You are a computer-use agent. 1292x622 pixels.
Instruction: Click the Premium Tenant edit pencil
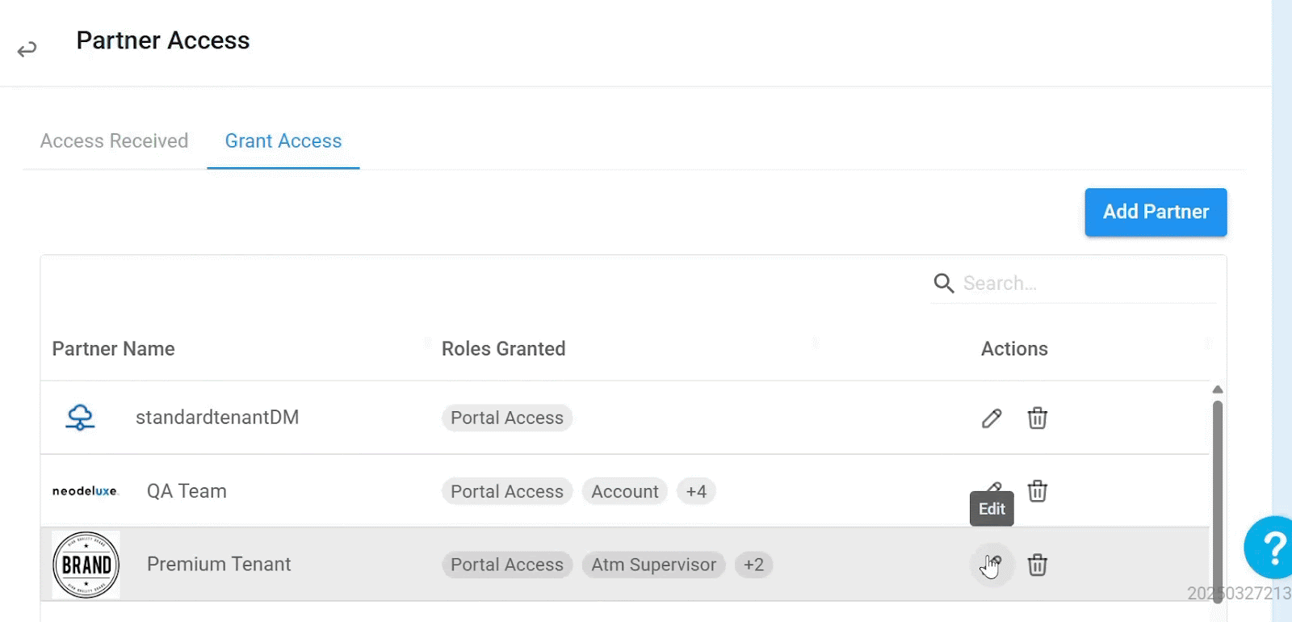pyautogui.click(x=992, y=565)
